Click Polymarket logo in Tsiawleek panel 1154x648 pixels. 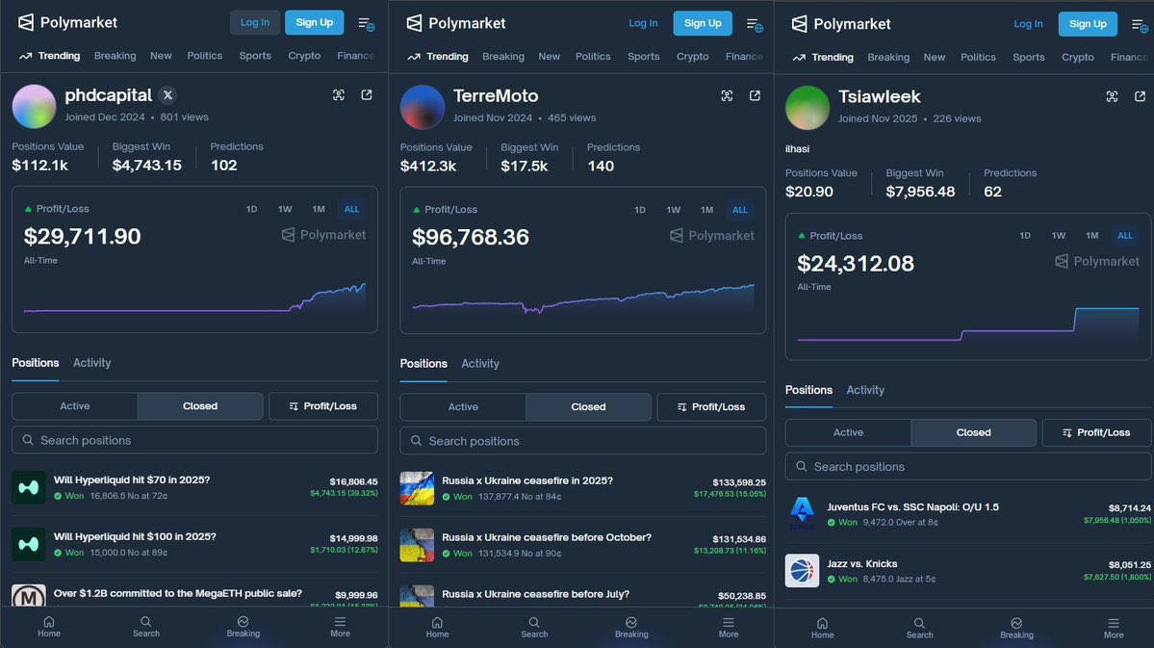840,24
